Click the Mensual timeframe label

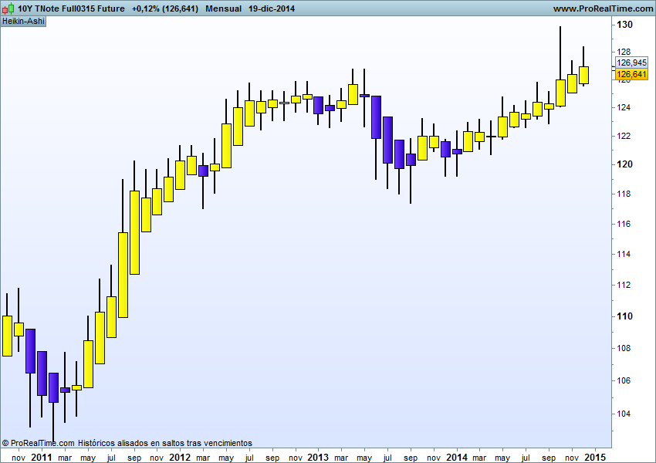point(225,8)
